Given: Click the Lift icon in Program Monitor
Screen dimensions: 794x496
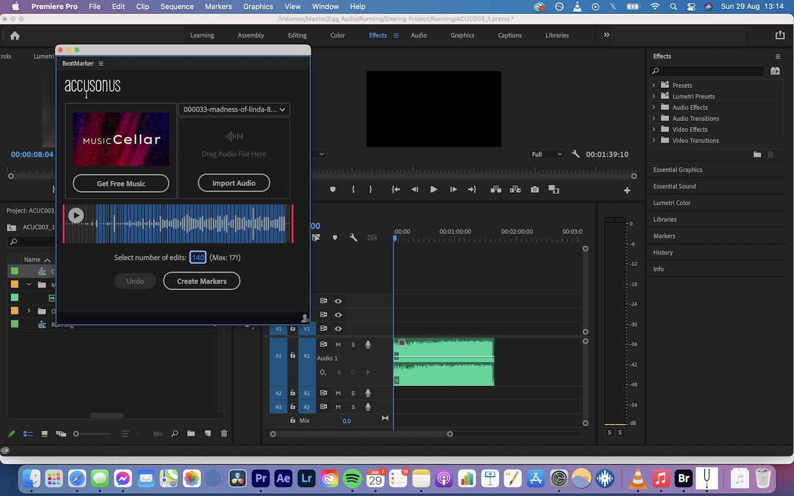Looking at the screenshot, I should coord(496,189).
